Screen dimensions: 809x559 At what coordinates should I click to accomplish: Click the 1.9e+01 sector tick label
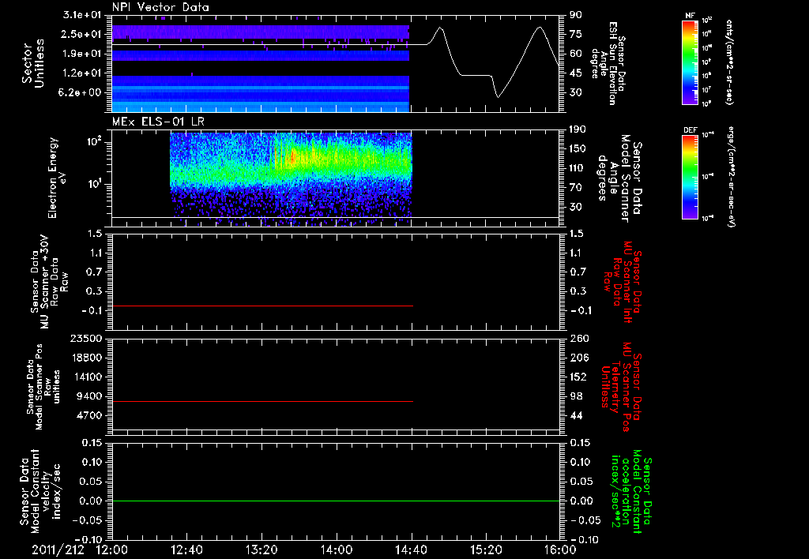point(82,54)
